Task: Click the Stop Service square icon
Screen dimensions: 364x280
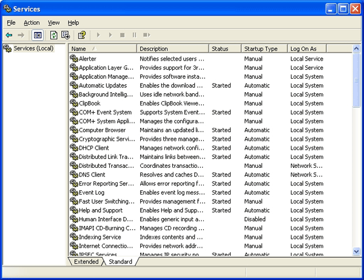Action: point(123,35)
